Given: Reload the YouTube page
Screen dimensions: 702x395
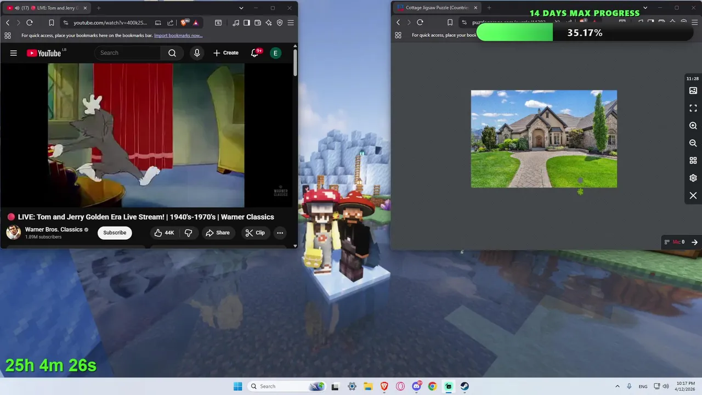Looking at the screenshot, I should tap(30, 22).
